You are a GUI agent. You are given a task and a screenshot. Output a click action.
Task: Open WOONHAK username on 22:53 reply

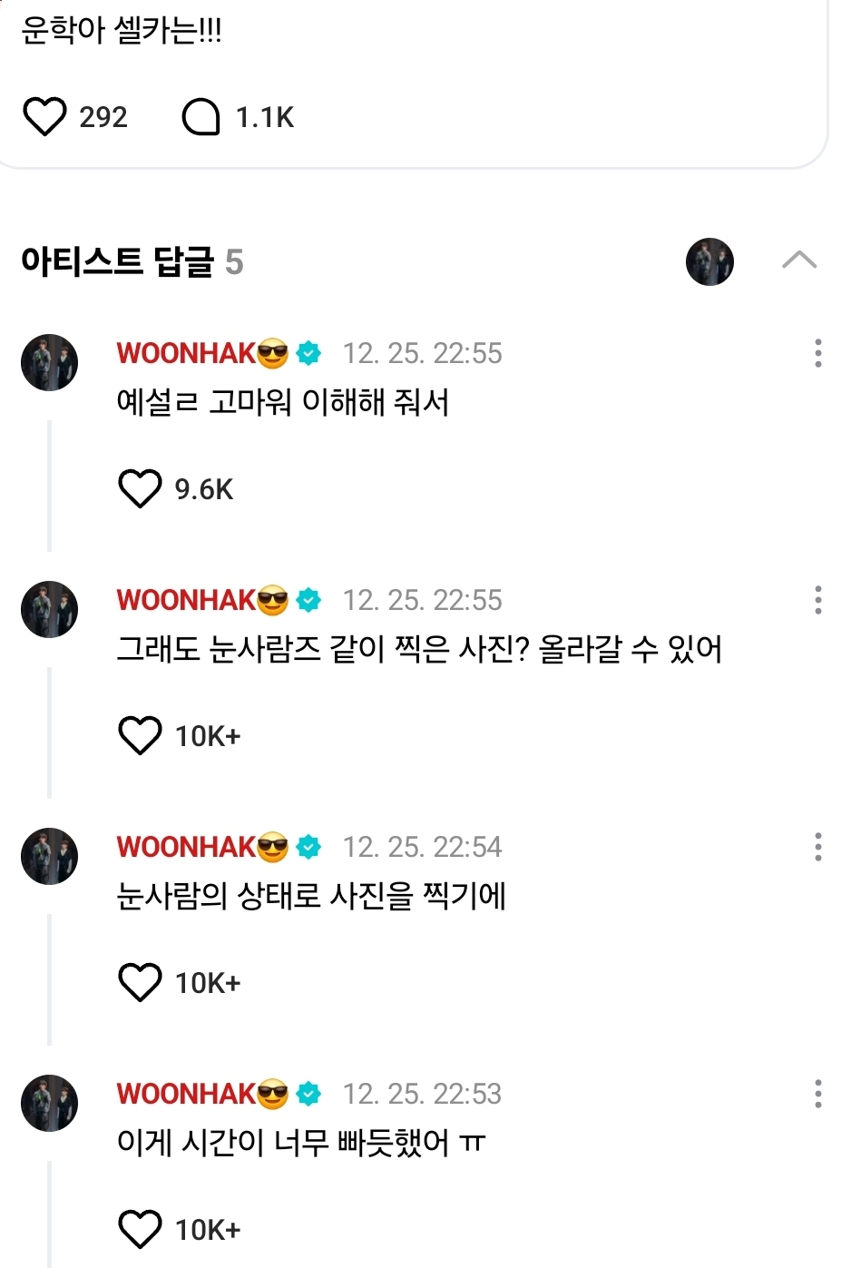click(186, 1094)
